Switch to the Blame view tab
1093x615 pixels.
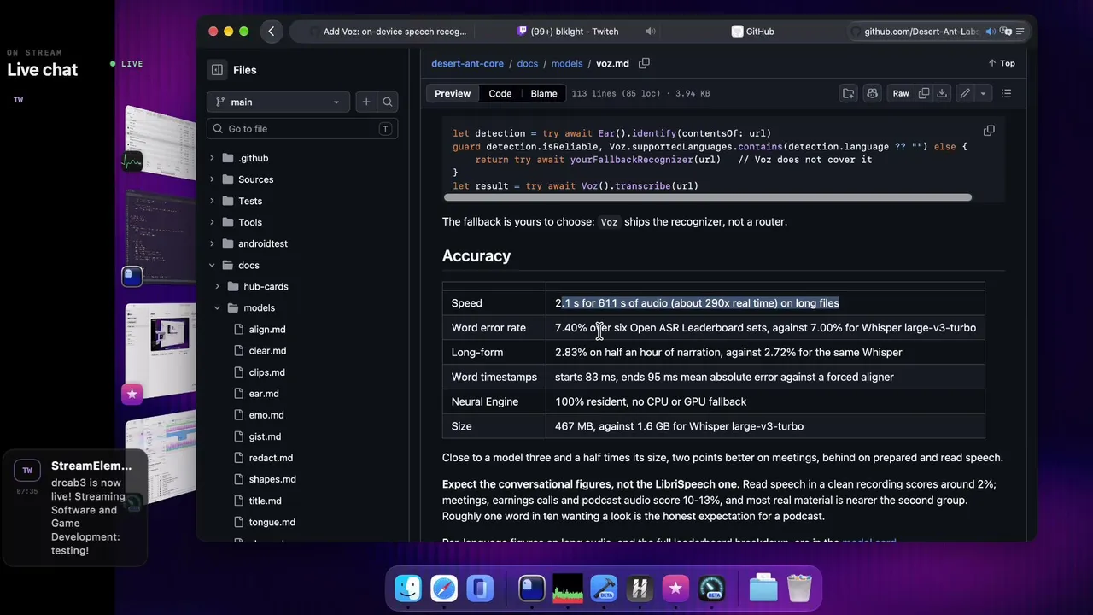click(544, 93)
